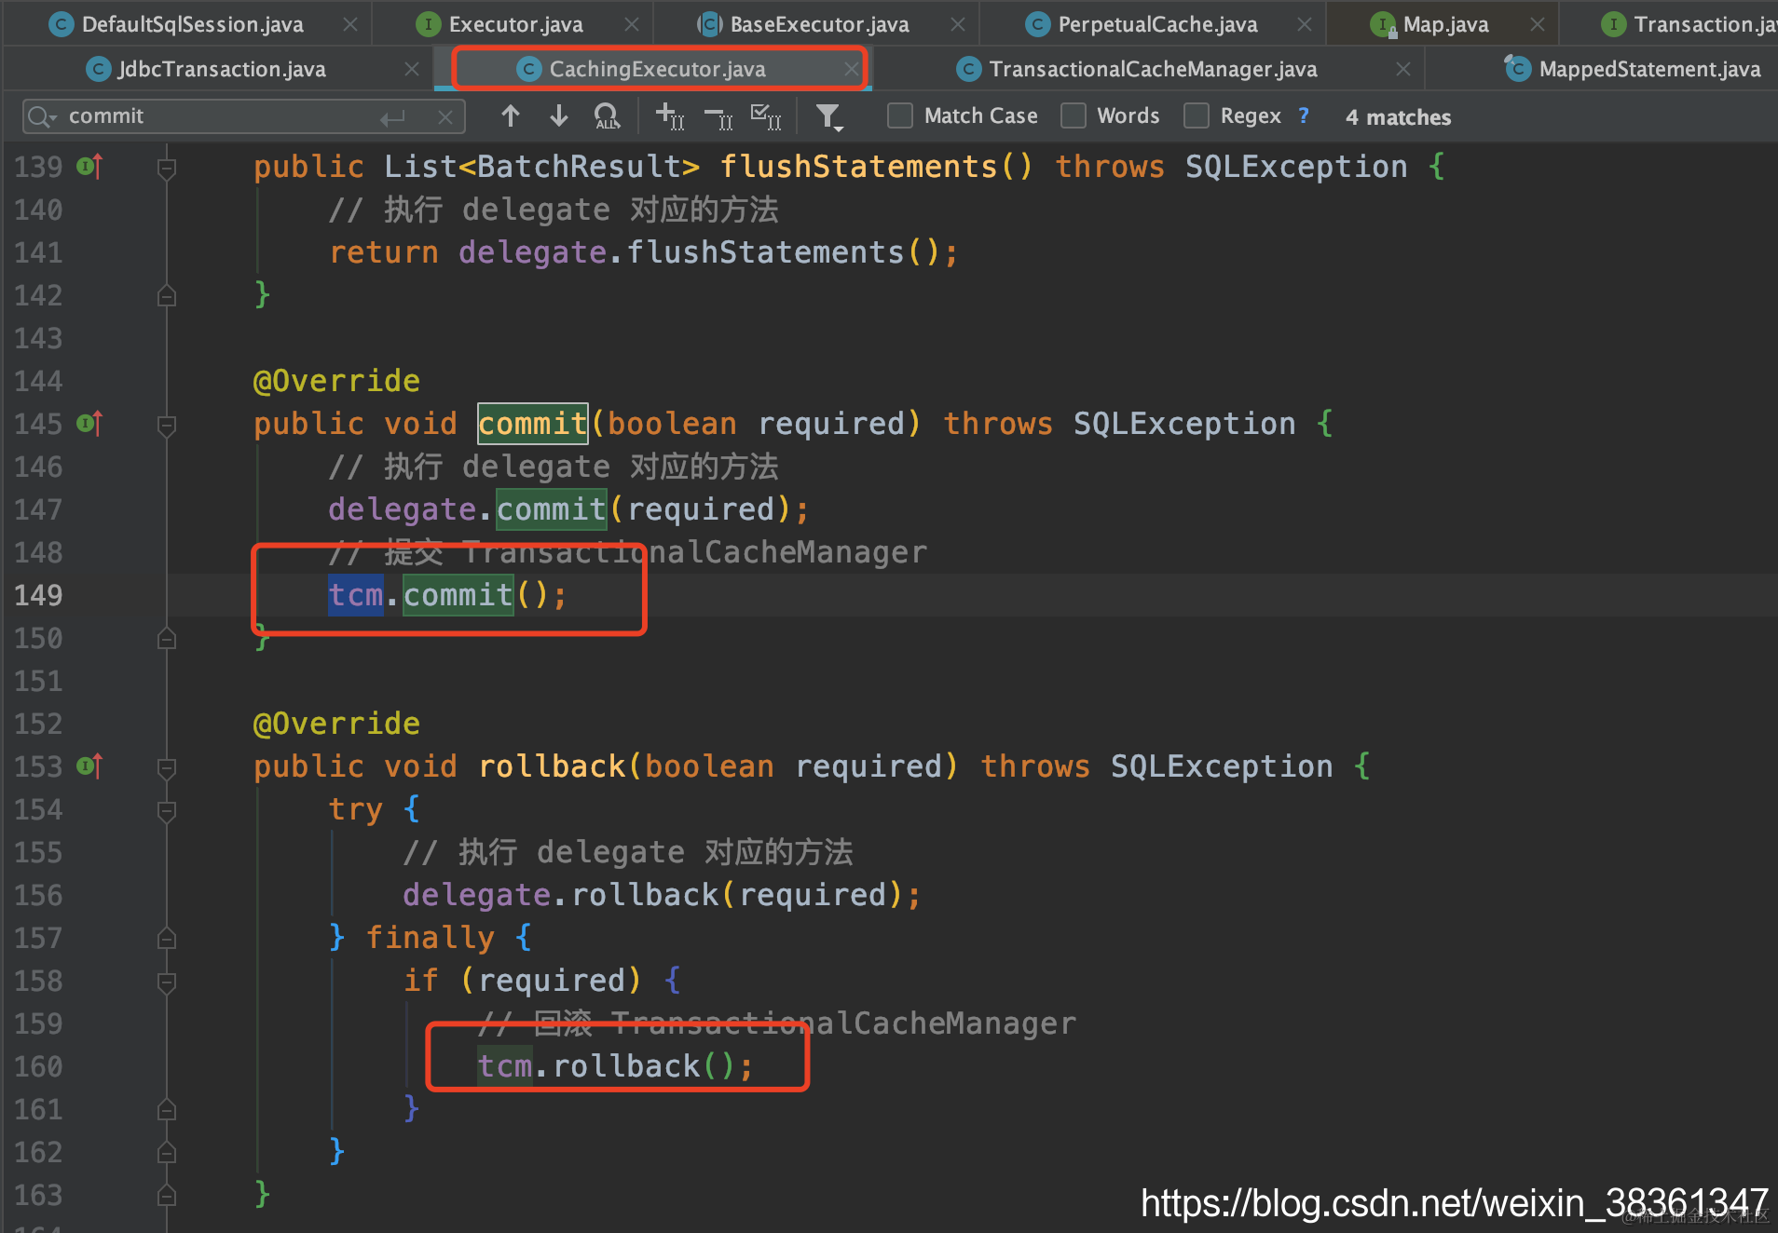
Task: Click rollback method name on line 153
Action: click(x=552, y=766)
